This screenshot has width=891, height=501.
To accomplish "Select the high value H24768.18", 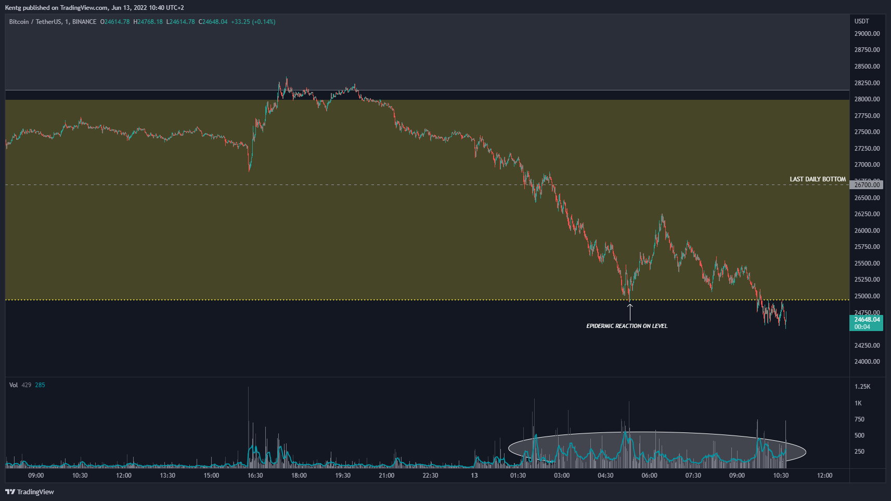I will (148, 22).
